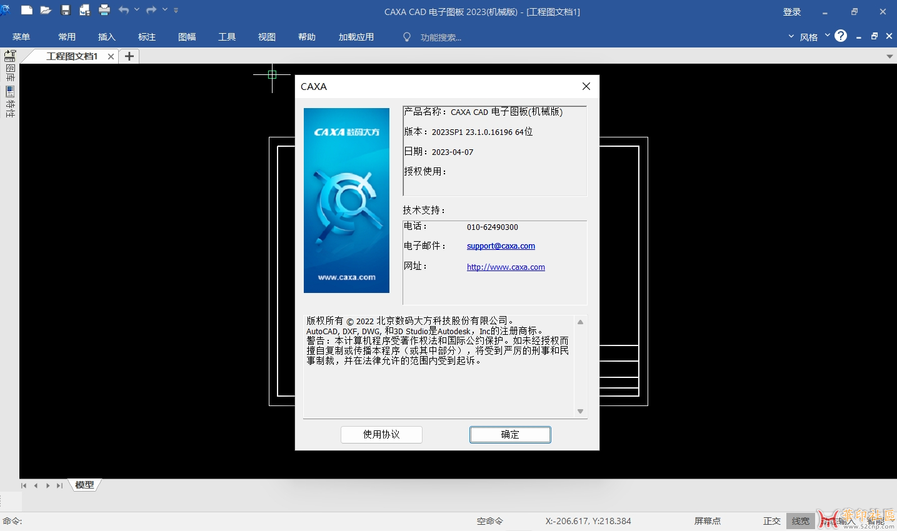This screenshot has width=897, height=531.
Task: Click the design center icon atop left sidebar
Action: pos(10,56)
